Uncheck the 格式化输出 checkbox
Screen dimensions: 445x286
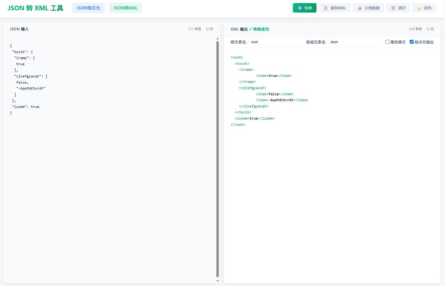point(412,42)
